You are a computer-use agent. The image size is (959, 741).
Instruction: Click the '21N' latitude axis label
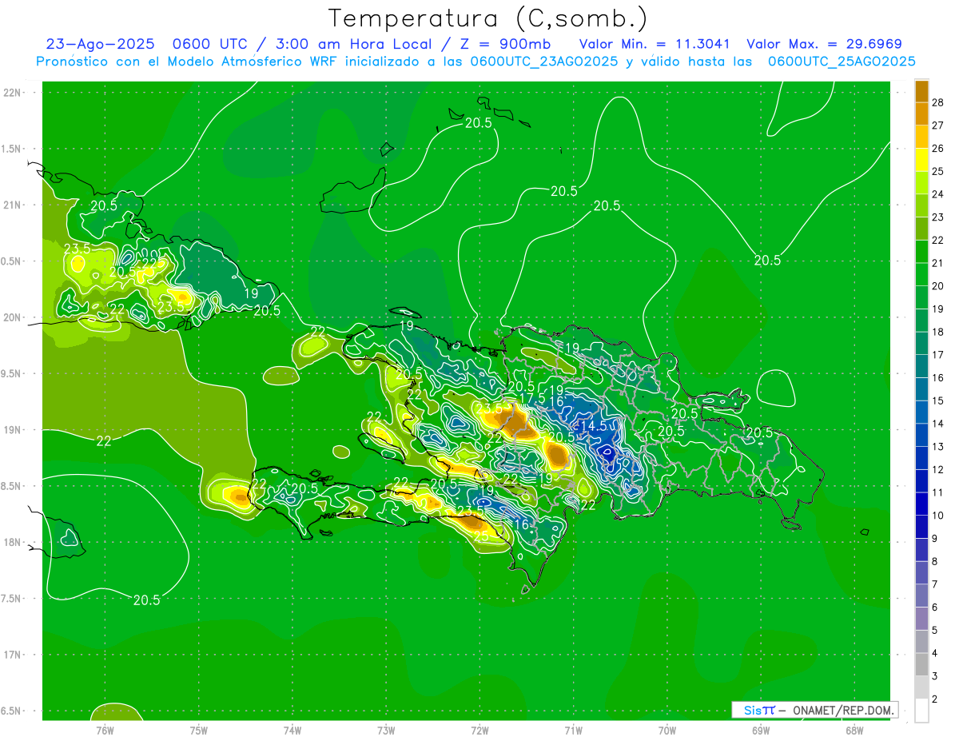[12, 205]
